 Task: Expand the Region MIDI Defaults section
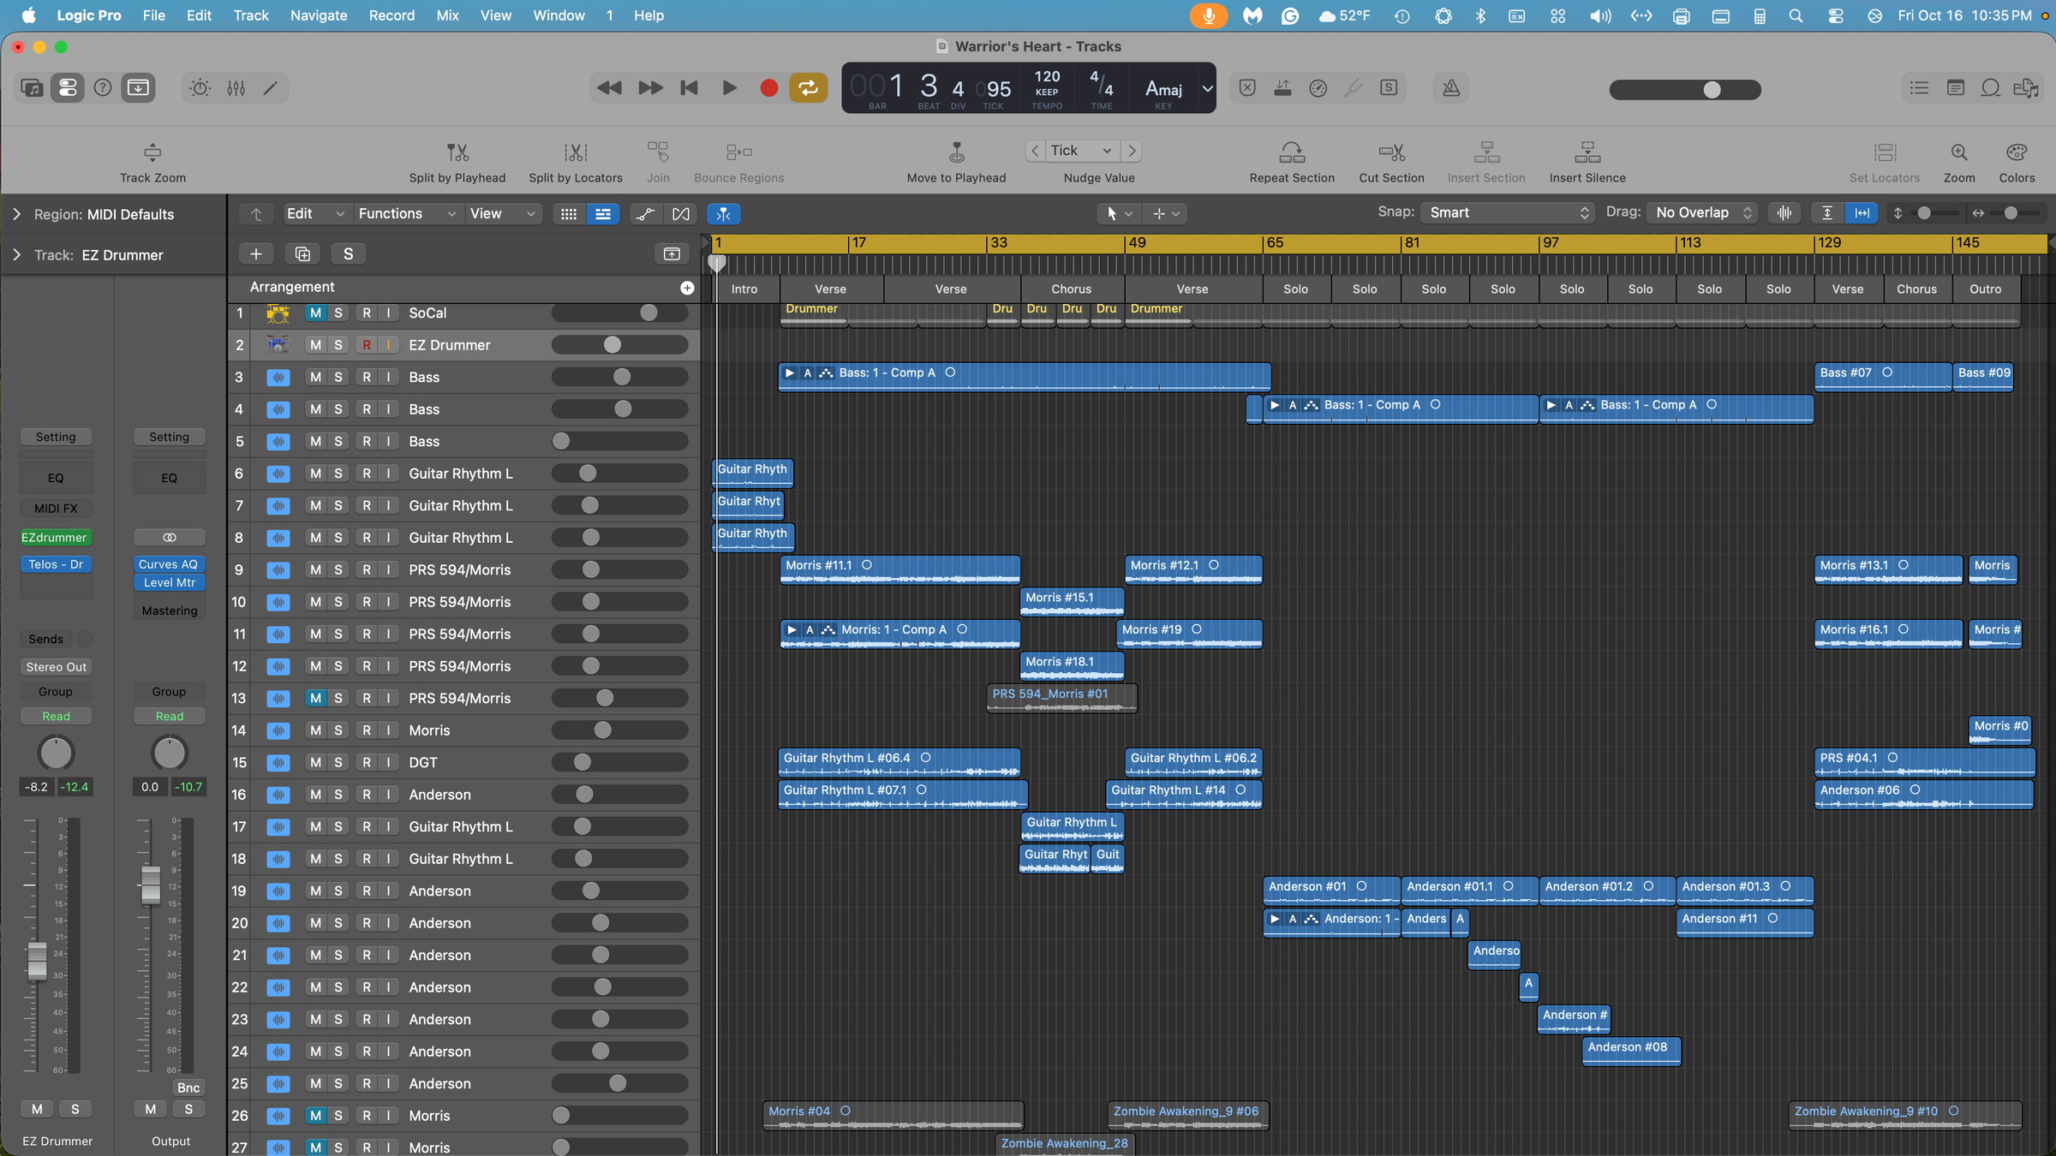[x=16, y=214]
